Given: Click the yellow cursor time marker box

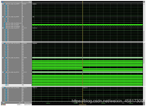Looking at the screenshot, I should pyautogui.click(x=82, y=105).
